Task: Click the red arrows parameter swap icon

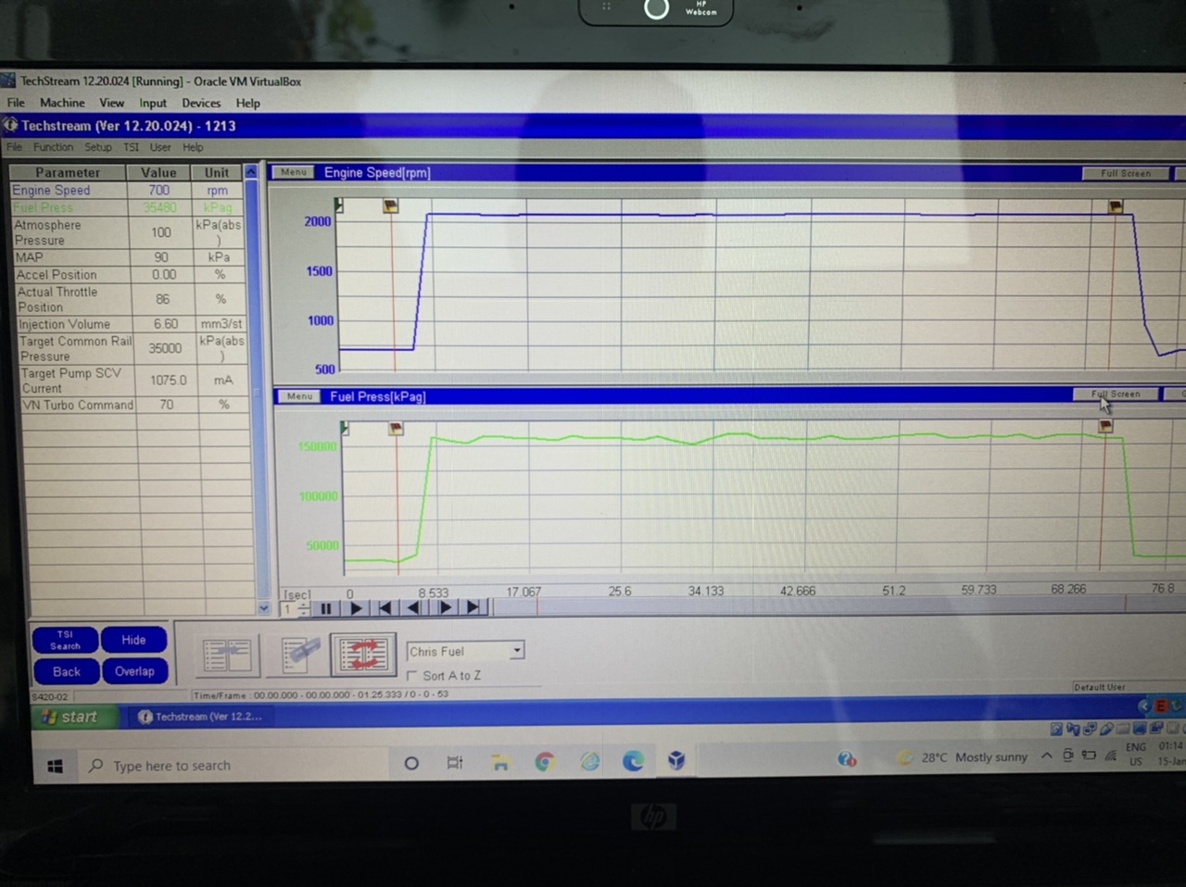Action: point(363,655)
